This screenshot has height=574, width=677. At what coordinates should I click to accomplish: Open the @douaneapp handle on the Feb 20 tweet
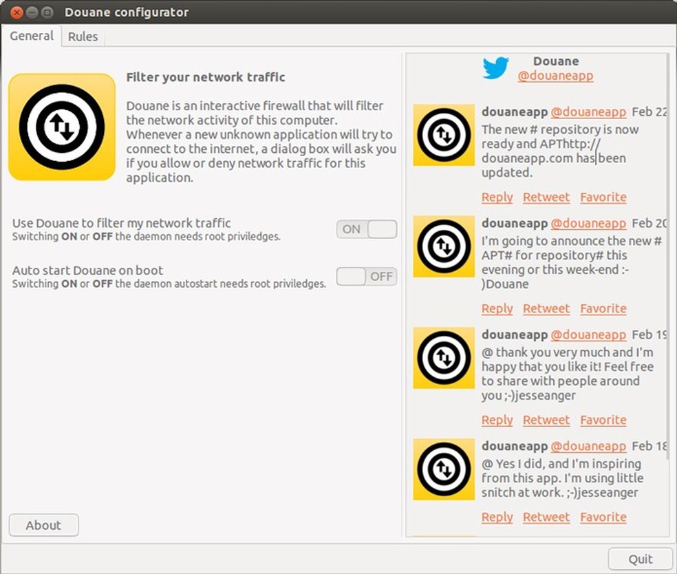tap(588, 223)
